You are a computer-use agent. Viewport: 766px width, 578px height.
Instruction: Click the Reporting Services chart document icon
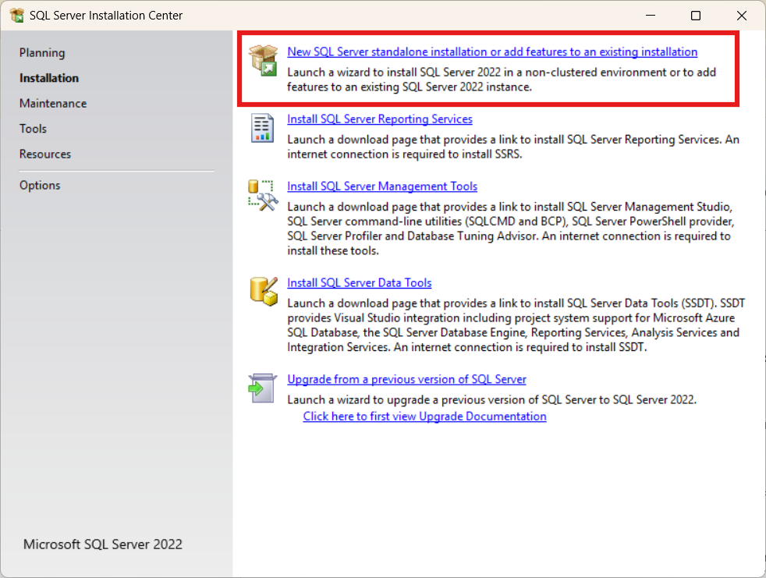coord(263,128)
